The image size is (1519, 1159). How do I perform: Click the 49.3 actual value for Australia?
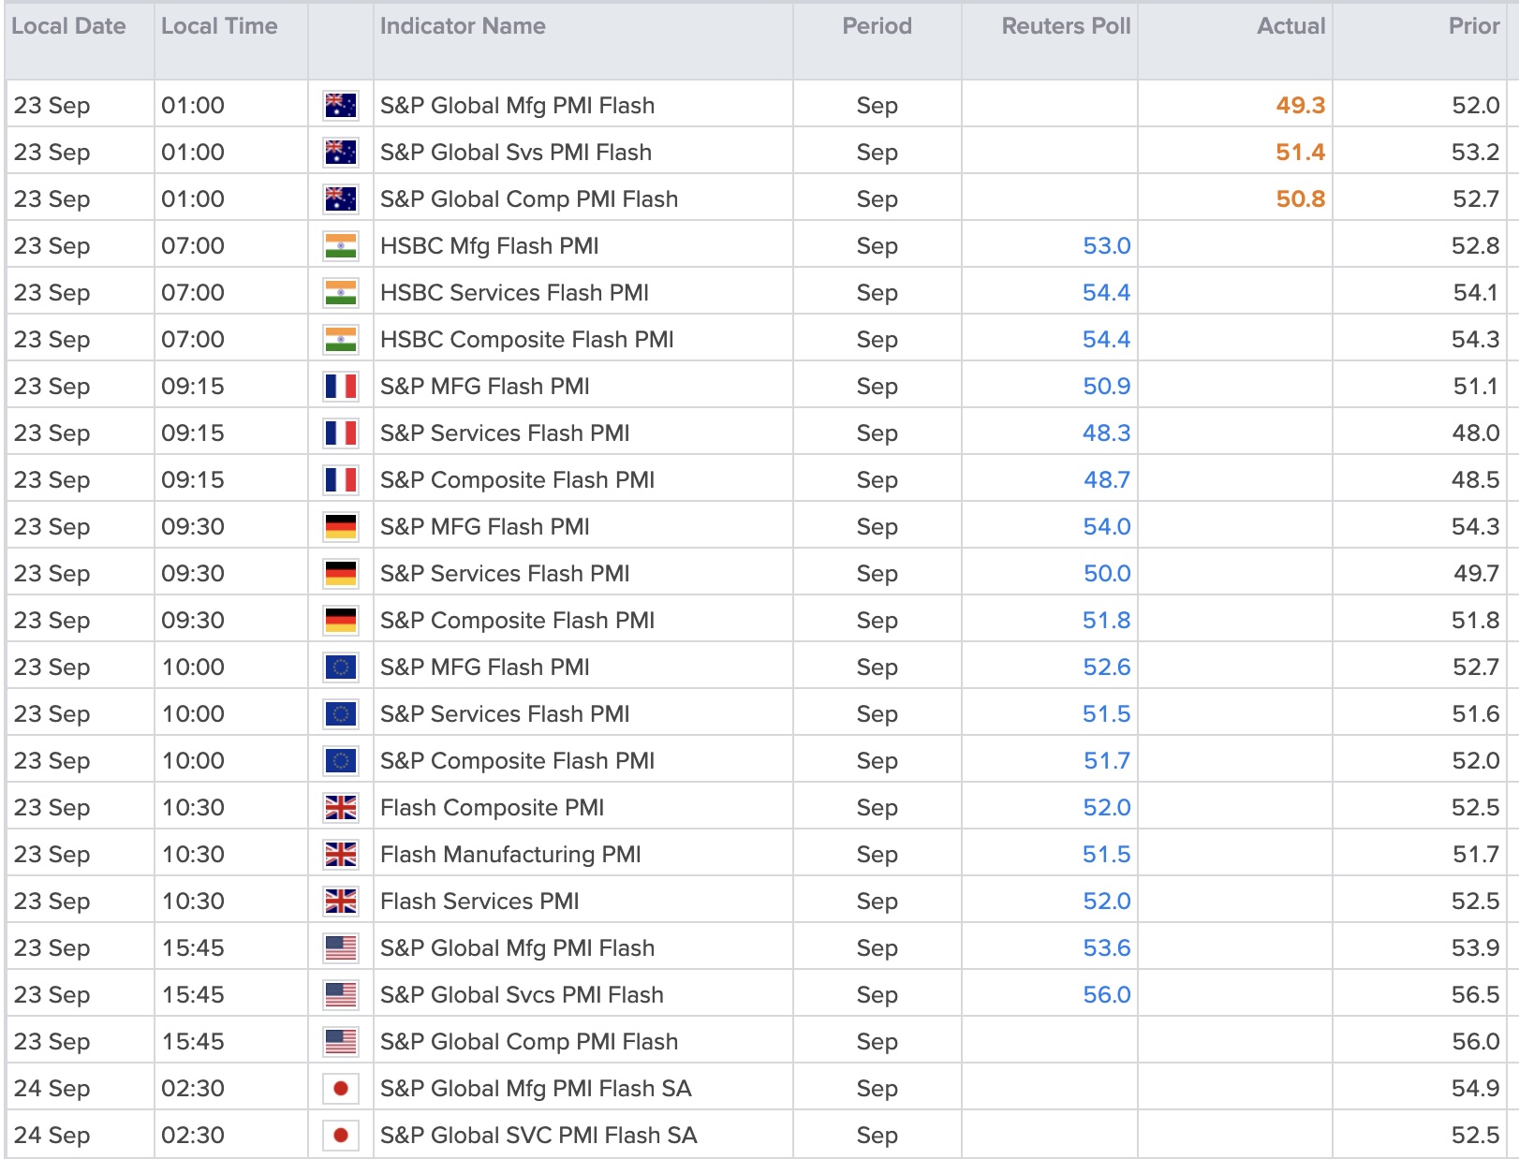pyautogui.click(x=1300, y=106)
